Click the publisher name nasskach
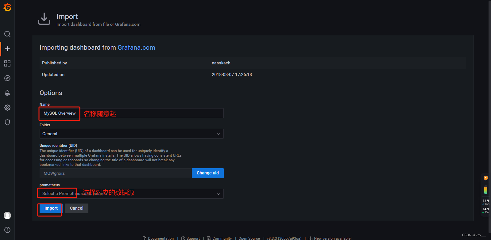The image size is (491, 240). pos(221,63)
